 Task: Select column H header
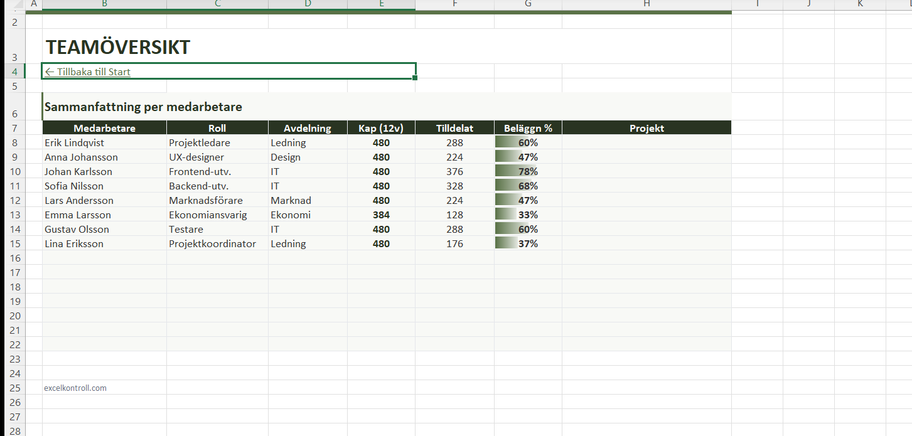[646, 4]
